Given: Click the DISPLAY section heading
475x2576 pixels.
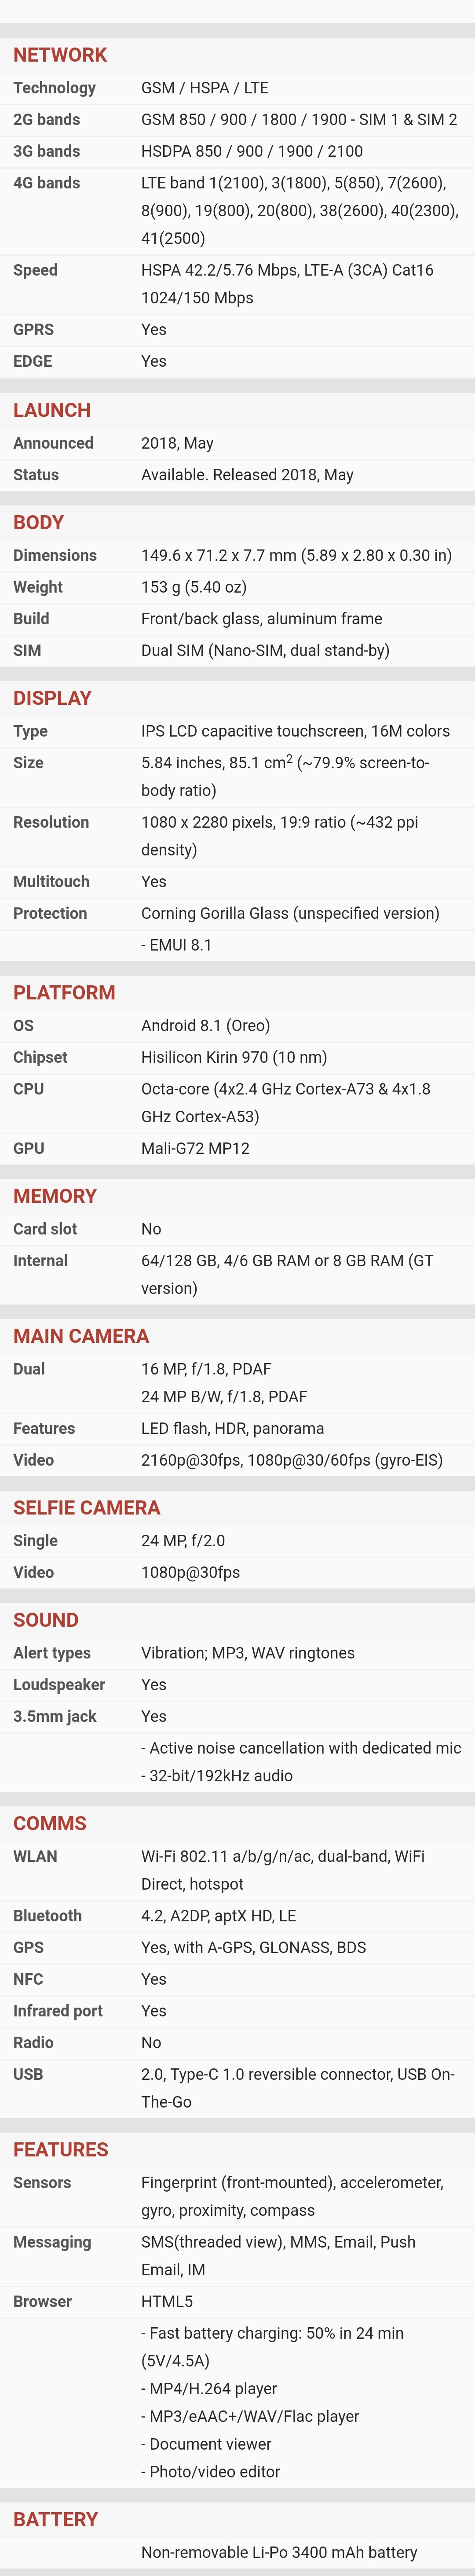Looking at the screenshot, I should [x=52, y=698].
